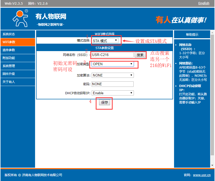Click into the 密码 input field
215x181 pixels.
pos(113,84)
